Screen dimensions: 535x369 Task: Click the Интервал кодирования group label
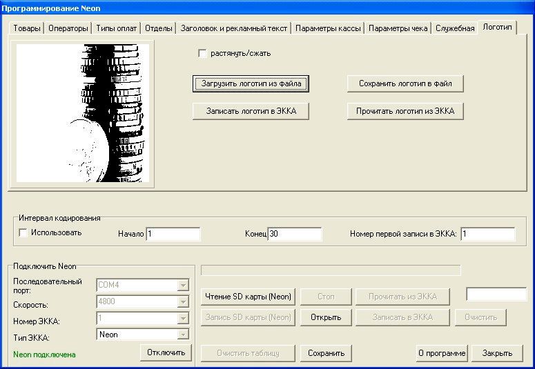pos(59,218)
